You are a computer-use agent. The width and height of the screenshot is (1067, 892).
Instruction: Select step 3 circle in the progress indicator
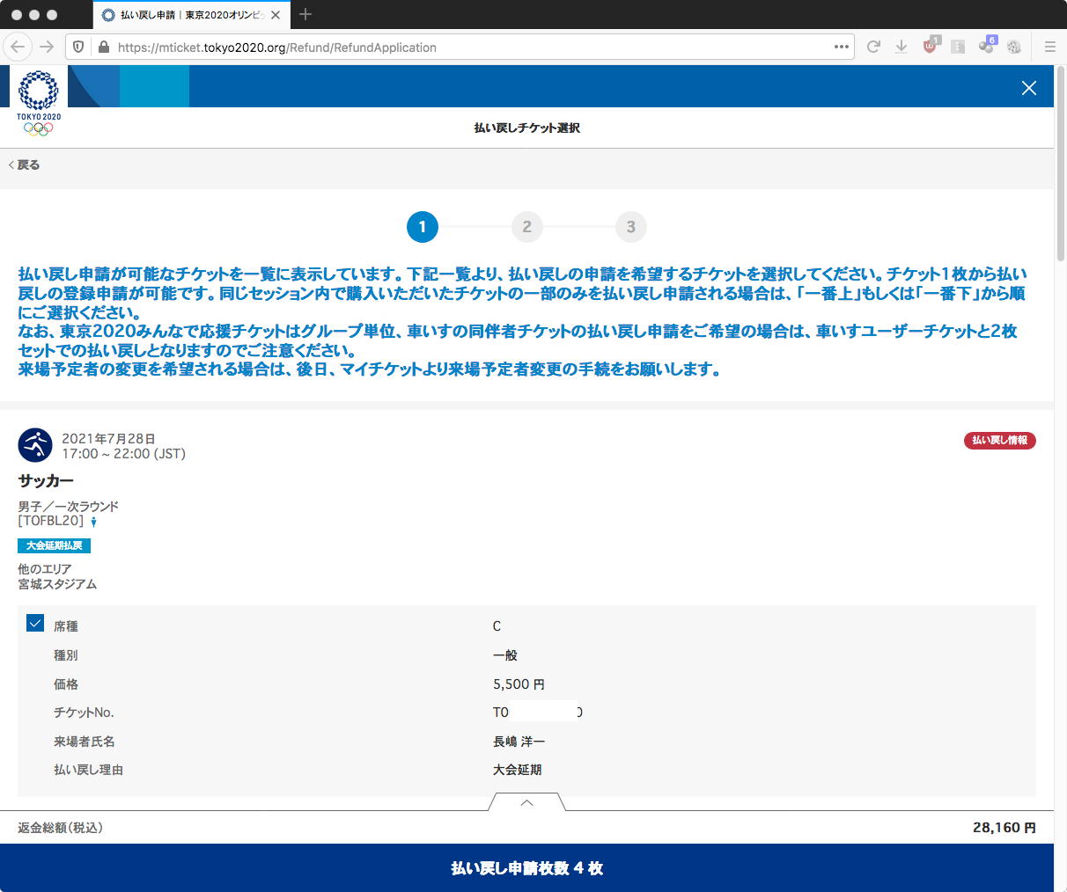click(631, 227)
